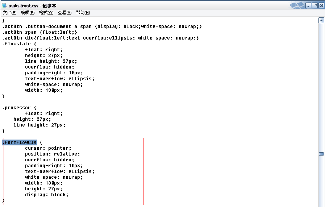Minimize the Notepad window
Viewport: 325px width, 207px height.
308,5
